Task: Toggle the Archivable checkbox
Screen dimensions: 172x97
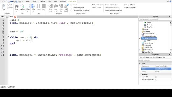Action: [x=156, y=77]
